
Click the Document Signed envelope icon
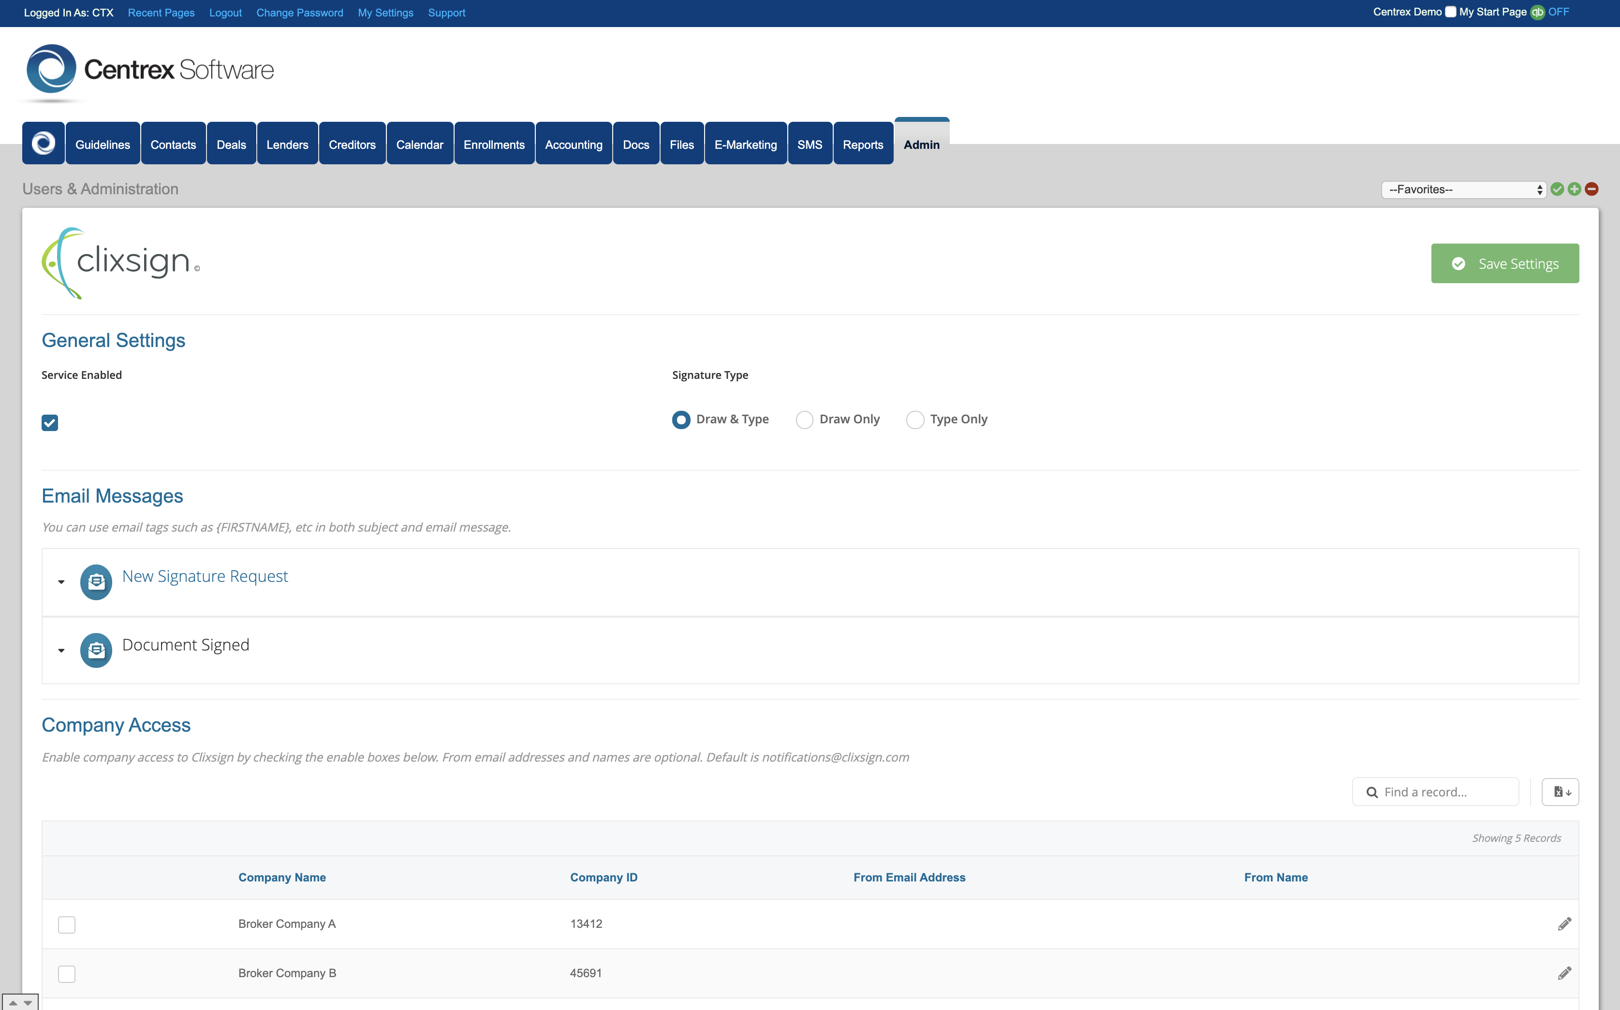pyautogui.click(x=96, y=650)
